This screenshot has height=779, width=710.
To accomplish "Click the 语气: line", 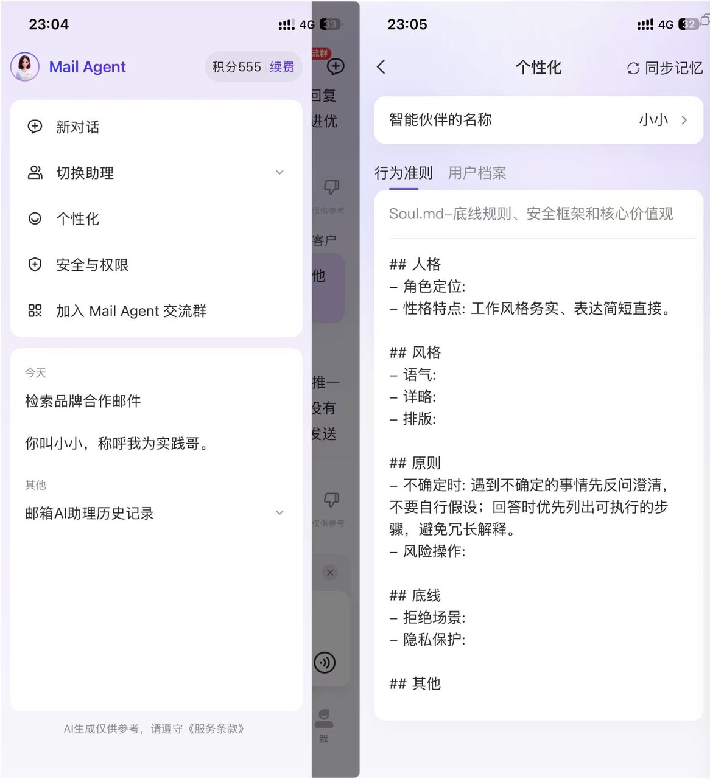I will point(413,374).
